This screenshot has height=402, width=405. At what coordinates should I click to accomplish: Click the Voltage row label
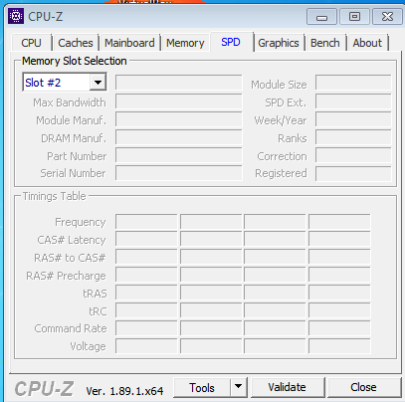pyautogui.click(x=88, y=346)
